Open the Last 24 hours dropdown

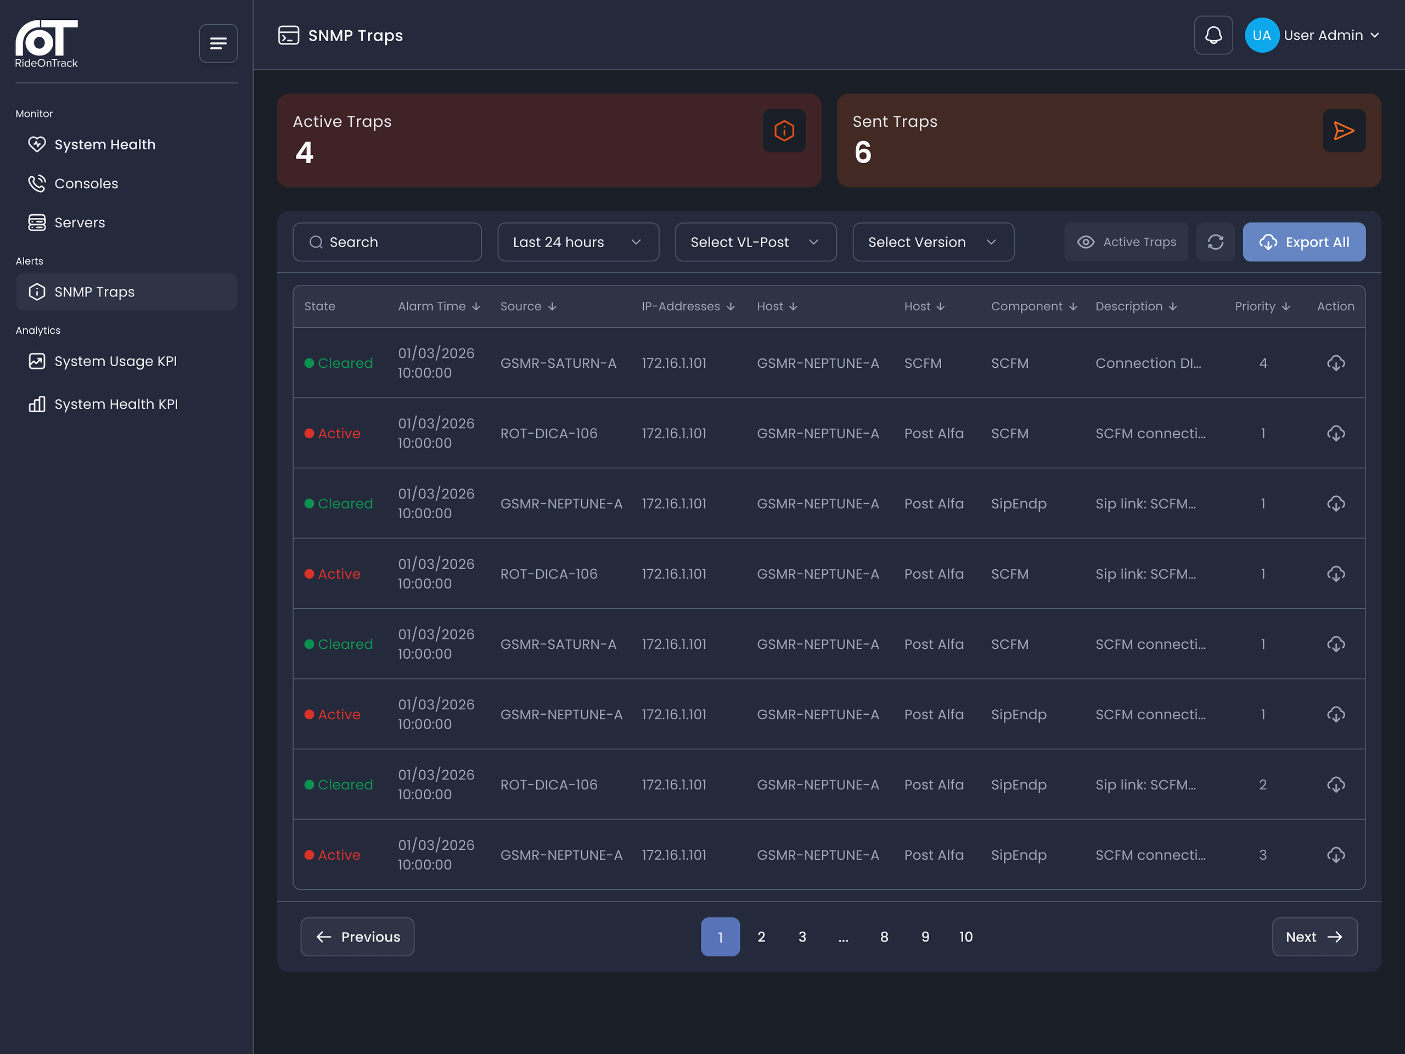(578, 242)
